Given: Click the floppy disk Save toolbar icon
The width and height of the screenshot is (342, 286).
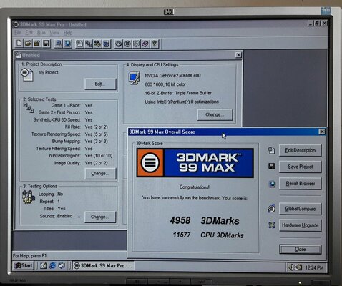Looking at the screenshot, I should click(46, 44).
